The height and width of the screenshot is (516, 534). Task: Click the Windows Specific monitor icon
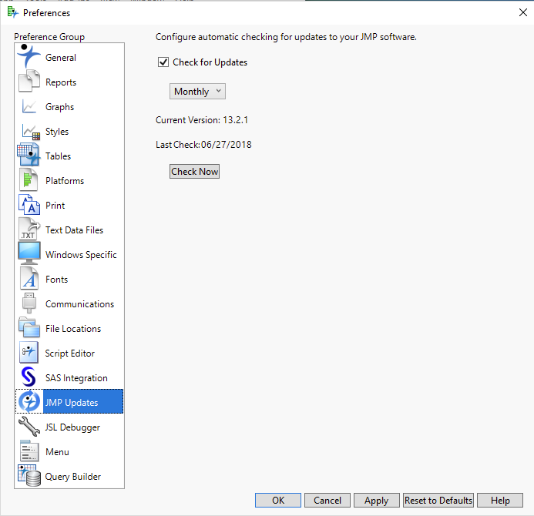click(x=29, y=253)
